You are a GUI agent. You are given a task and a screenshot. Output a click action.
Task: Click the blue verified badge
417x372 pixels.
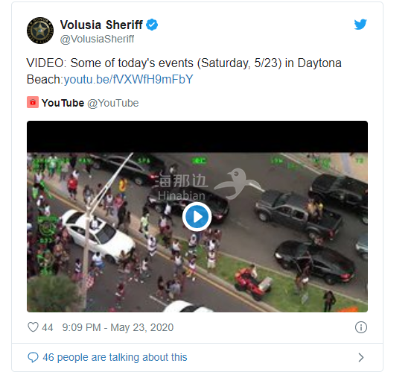tap(152, 25)
